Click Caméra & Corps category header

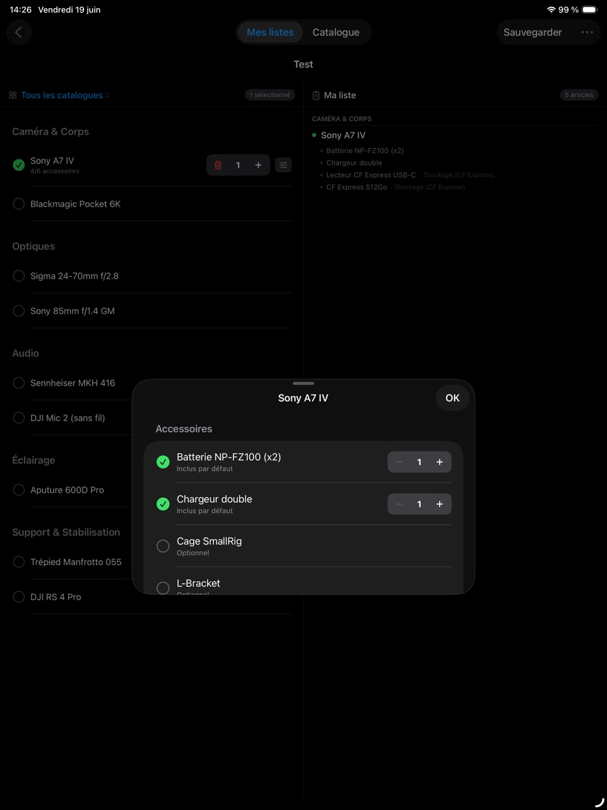50,131
